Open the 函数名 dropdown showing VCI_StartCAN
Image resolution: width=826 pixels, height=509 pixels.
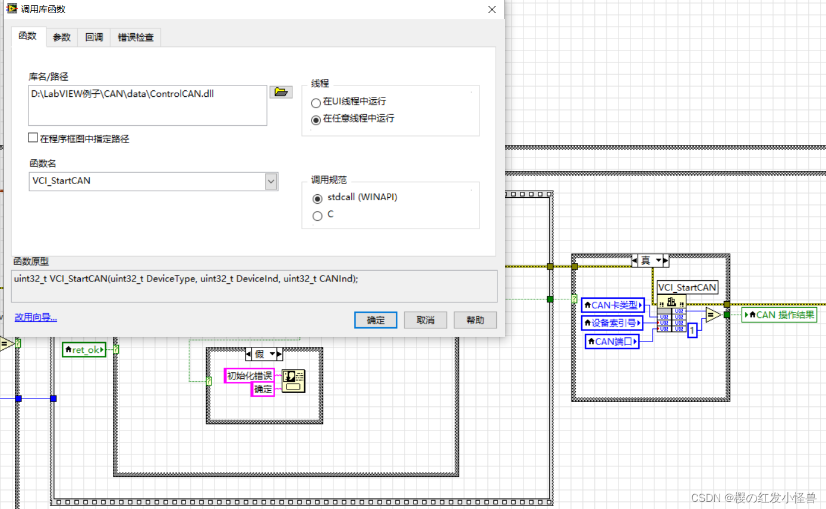[x=271, y=181]
